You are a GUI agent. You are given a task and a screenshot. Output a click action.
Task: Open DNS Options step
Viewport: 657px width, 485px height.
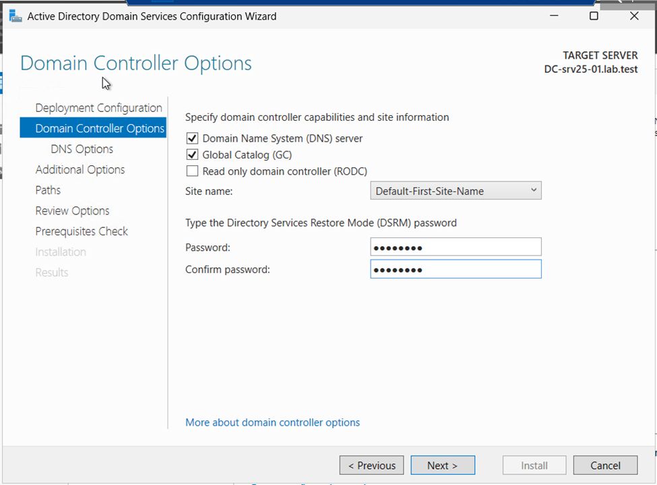click(x=82, y=149)
